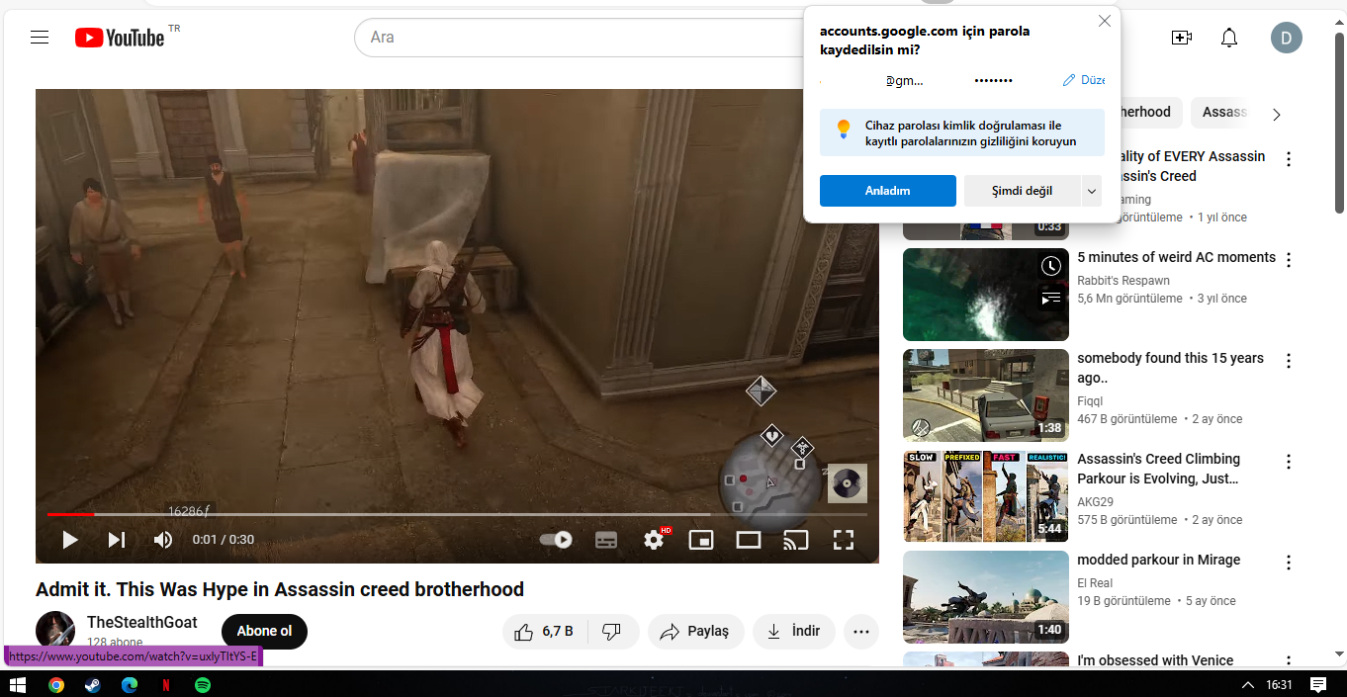Open TheStealthGoat channel name link

(142, 622)
